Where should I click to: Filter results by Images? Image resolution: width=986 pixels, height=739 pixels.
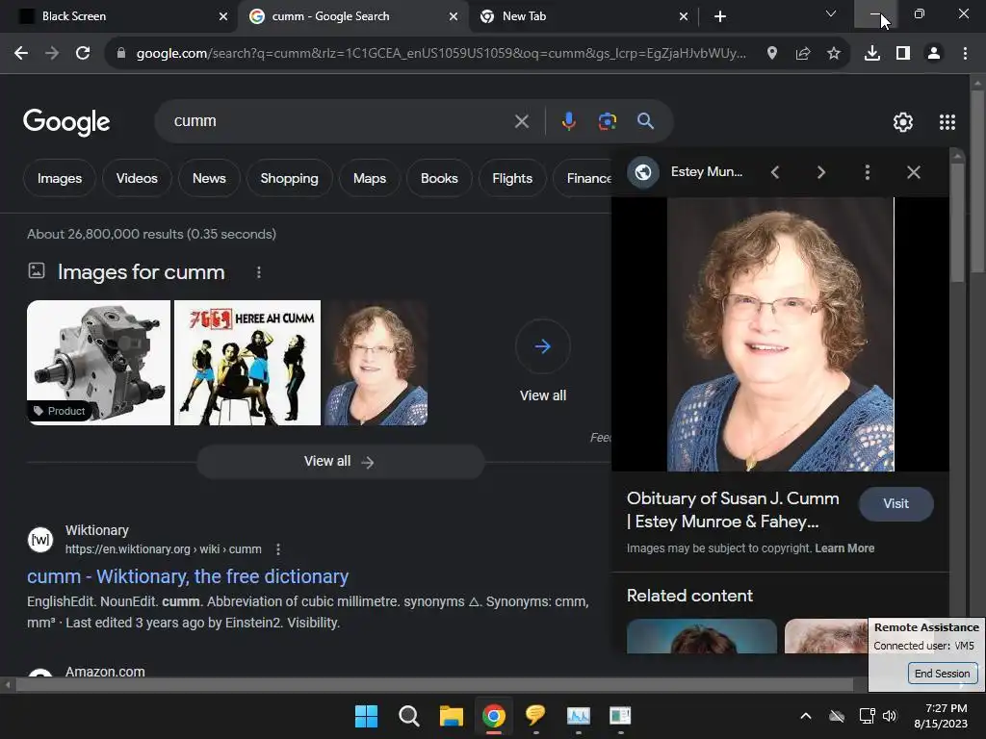pos(60,178)
